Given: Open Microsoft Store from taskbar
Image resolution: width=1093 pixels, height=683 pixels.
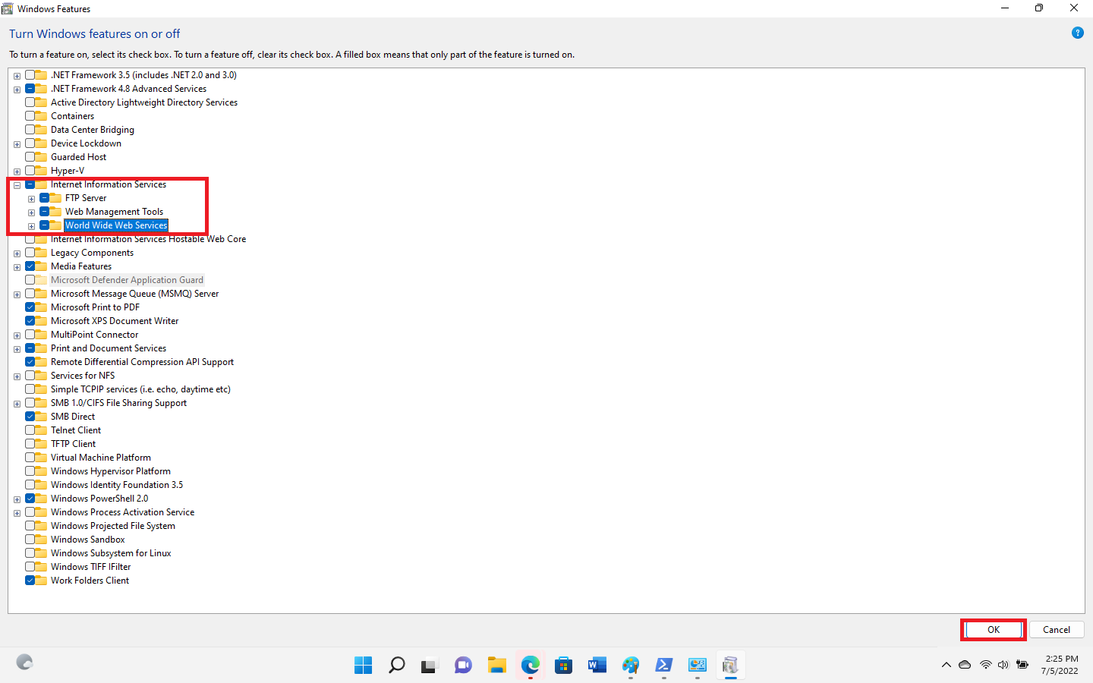Looking at the screenshot, I should 563,666.
